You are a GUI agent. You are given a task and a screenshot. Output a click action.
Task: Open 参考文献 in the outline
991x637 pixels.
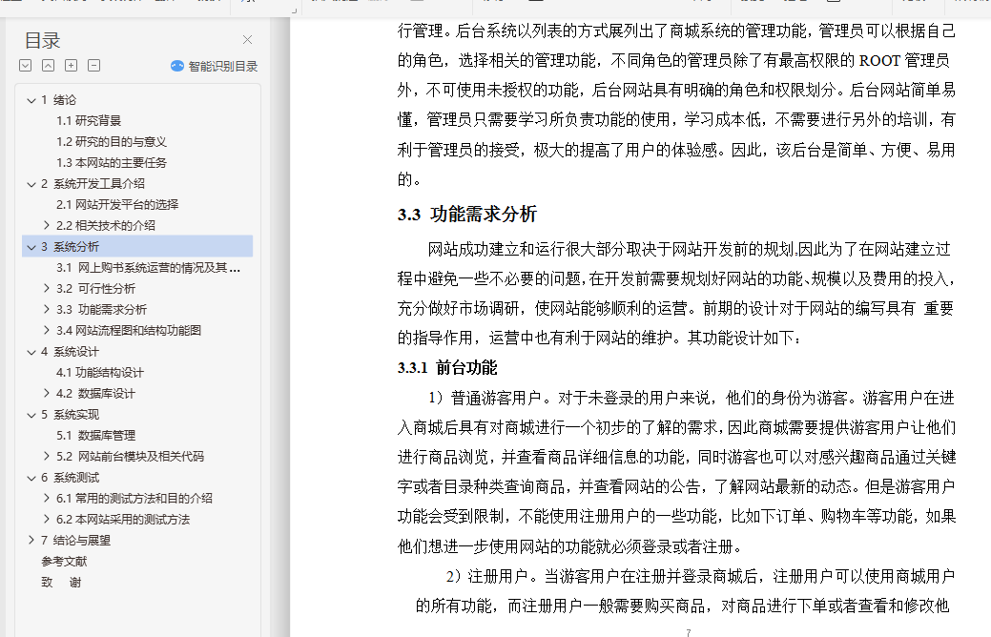coord(64,561)
